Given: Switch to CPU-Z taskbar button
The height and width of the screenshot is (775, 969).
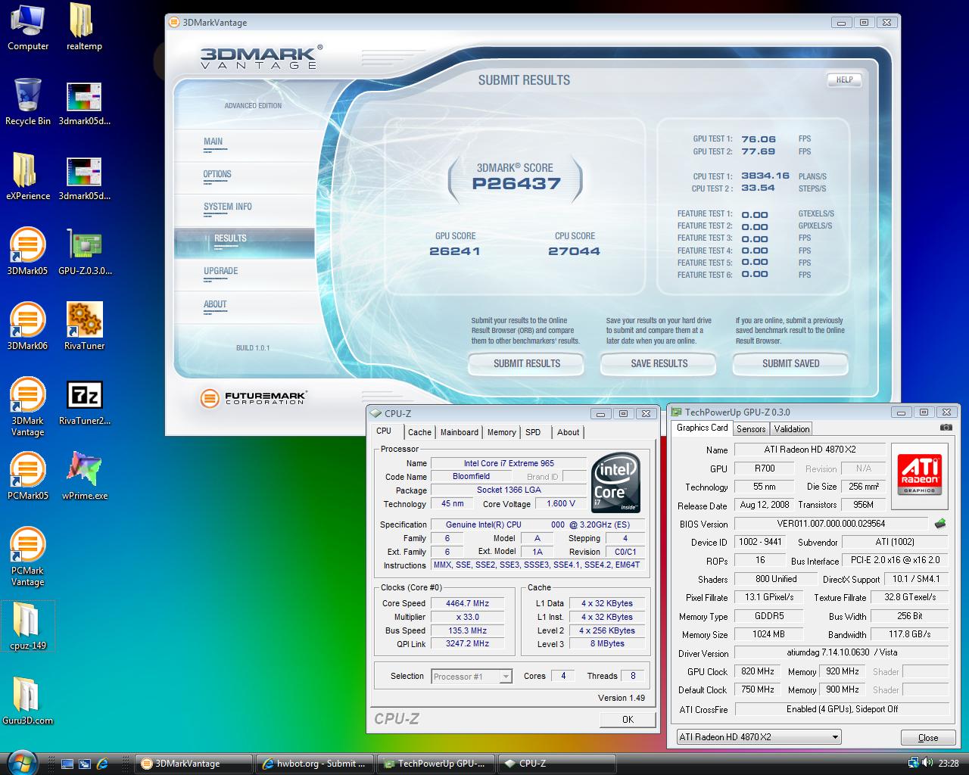Looking at the screenshot, I should click(x=557, y=764).
